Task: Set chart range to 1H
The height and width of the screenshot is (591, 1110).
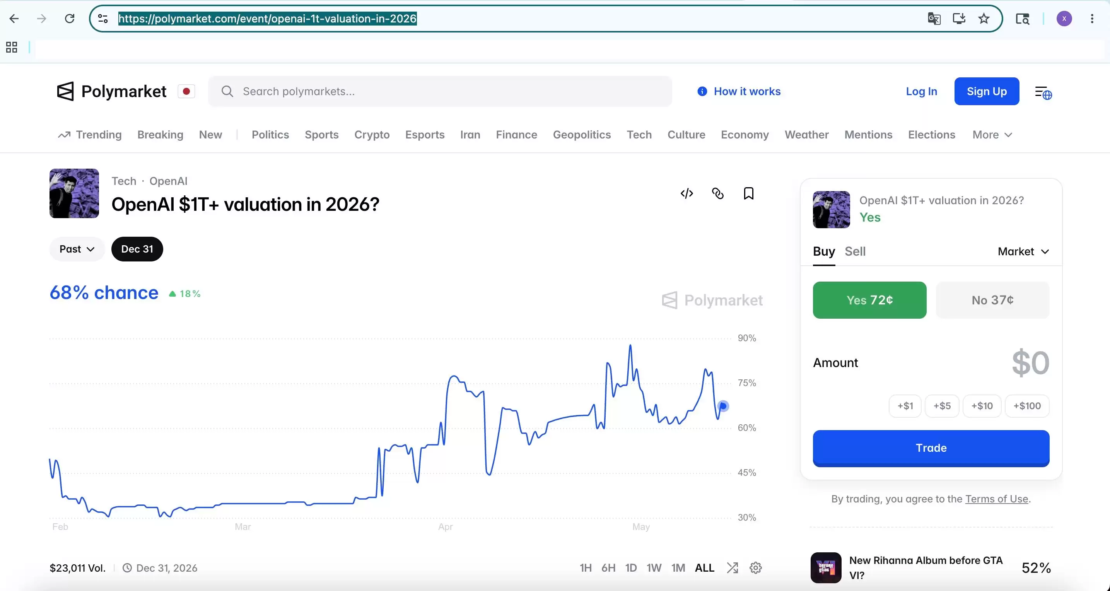Action: pyautogui.click(x=585, y=568)
